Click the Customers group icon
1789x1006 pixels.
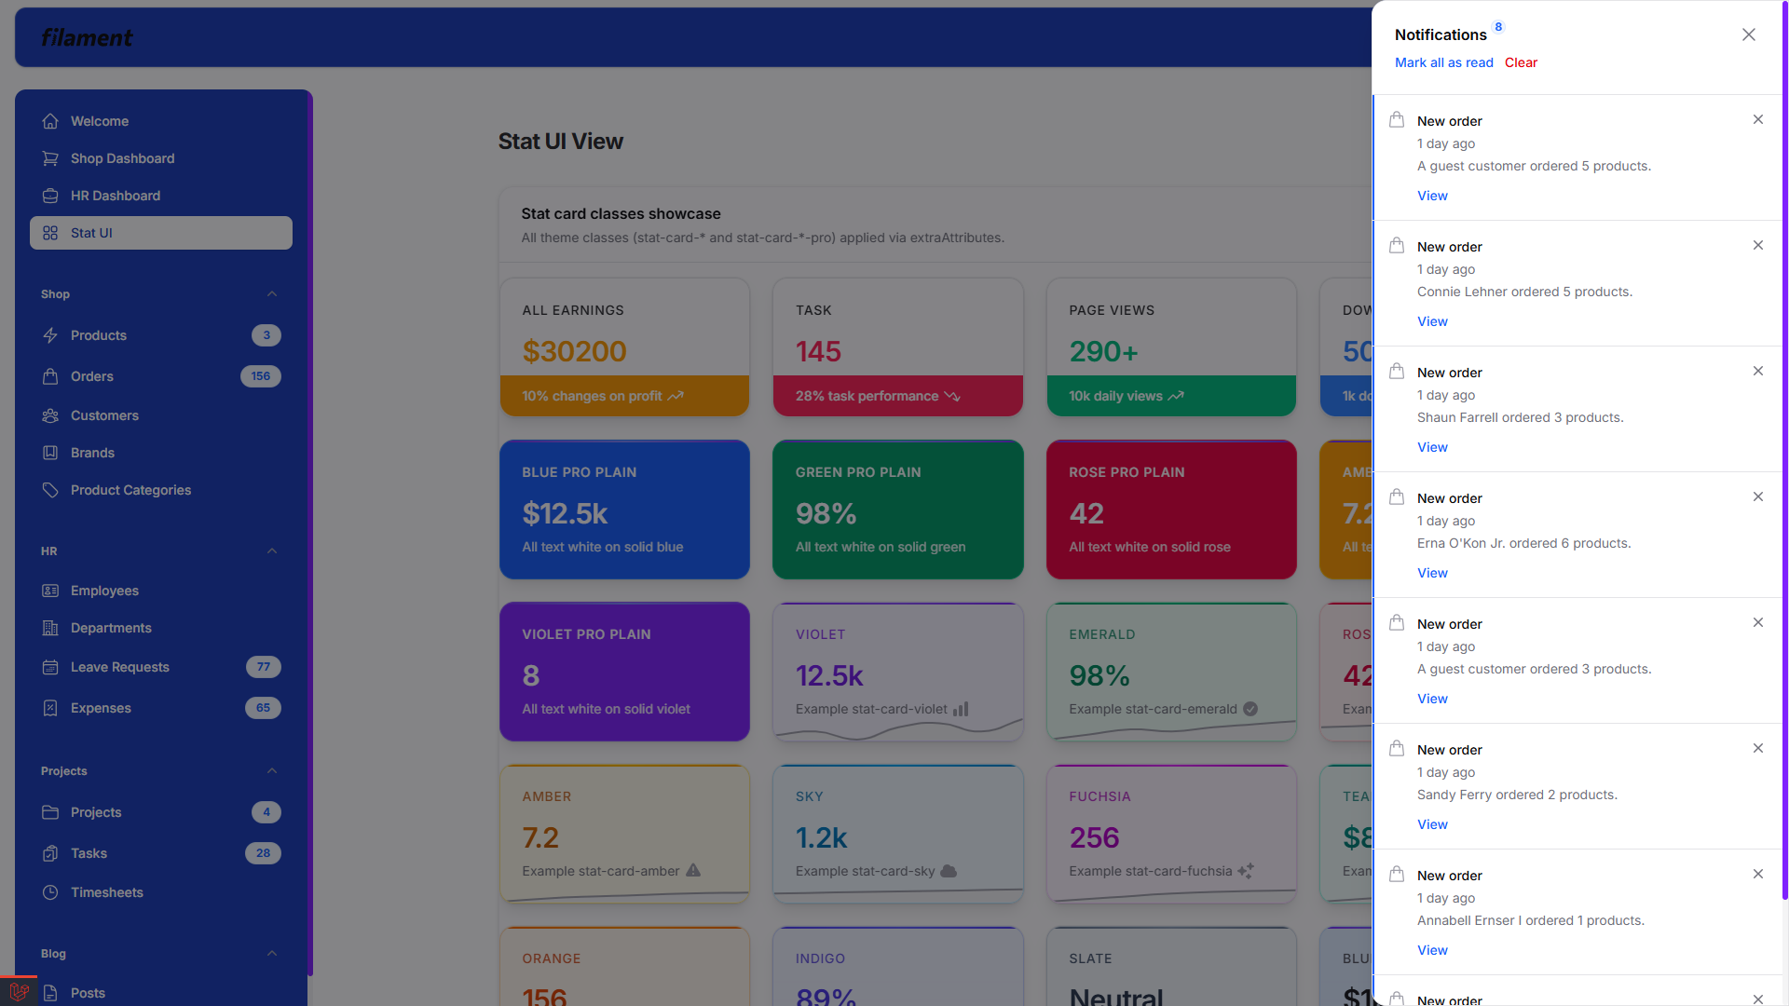(50, 415)
